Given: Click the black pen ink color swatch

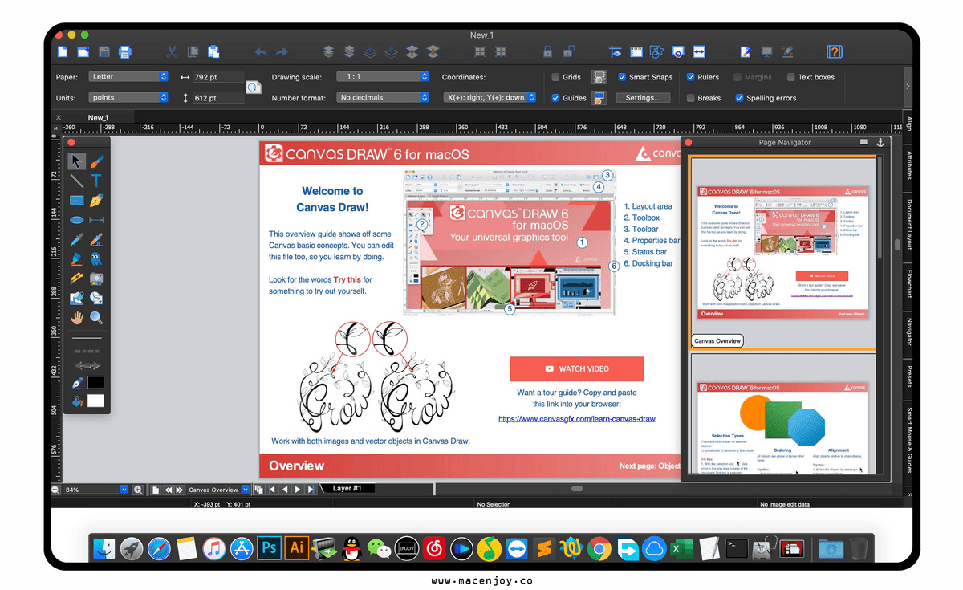Looking at the screenshot, I should (96, 382).
